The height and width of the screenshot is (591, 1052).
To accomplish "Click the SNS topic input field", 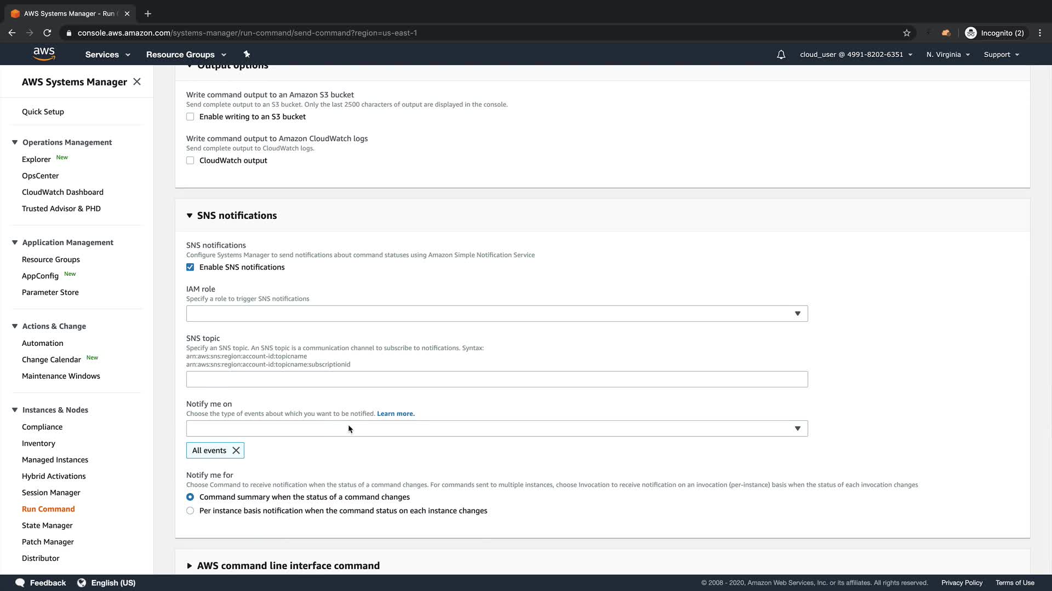I will pos(496,379).
